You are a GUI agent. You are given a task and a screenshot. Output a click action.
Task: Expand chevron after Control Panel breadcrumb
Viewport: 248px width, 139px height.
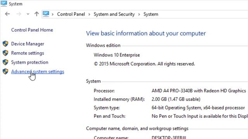click(90, 14)
